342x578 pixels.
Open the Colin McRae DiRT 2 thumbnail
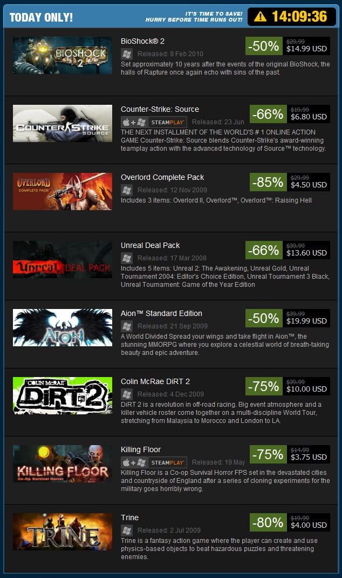(x=63, y=395)
